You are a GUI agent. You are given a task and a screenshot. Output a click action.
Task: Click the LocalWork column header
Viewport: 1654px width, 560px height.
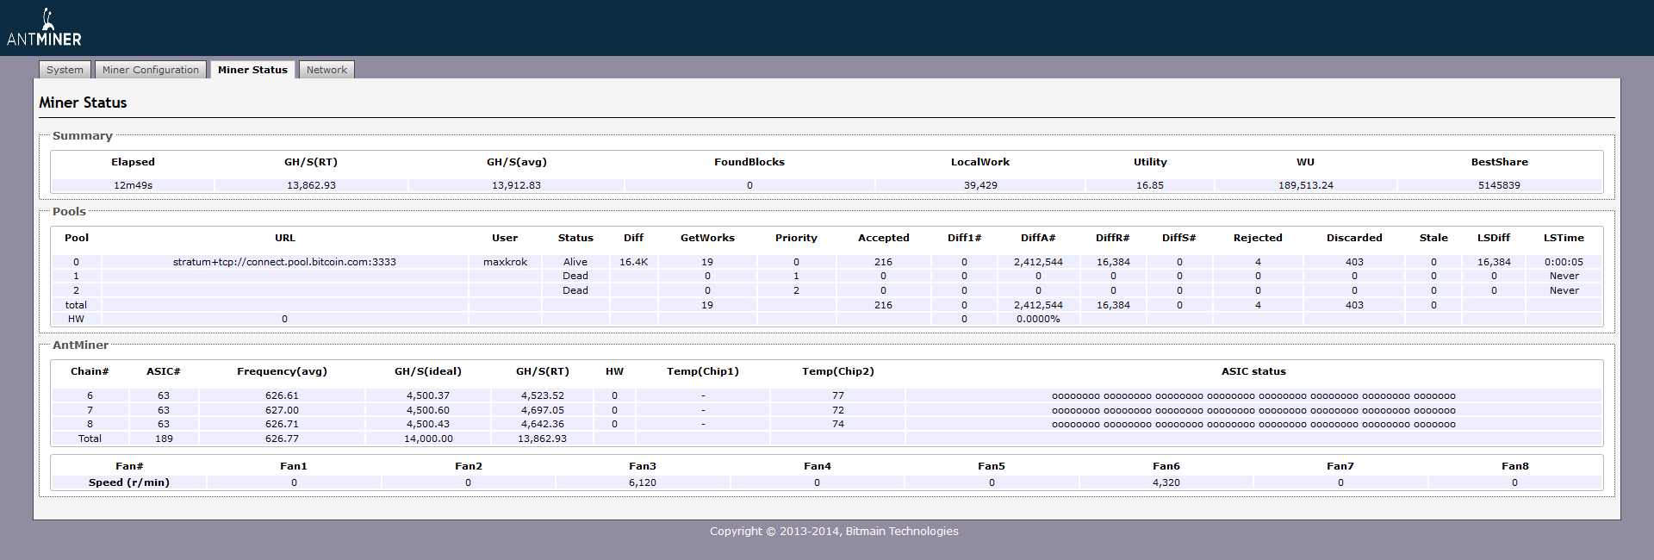(980, 162)
